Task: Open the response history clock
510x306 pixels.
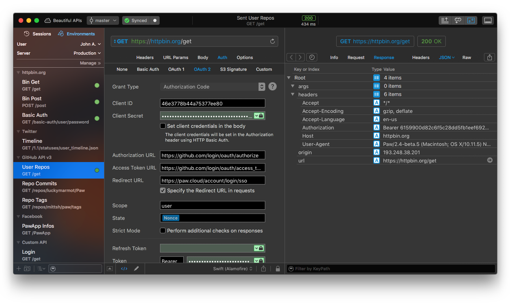Action: (x=312, y=57)
